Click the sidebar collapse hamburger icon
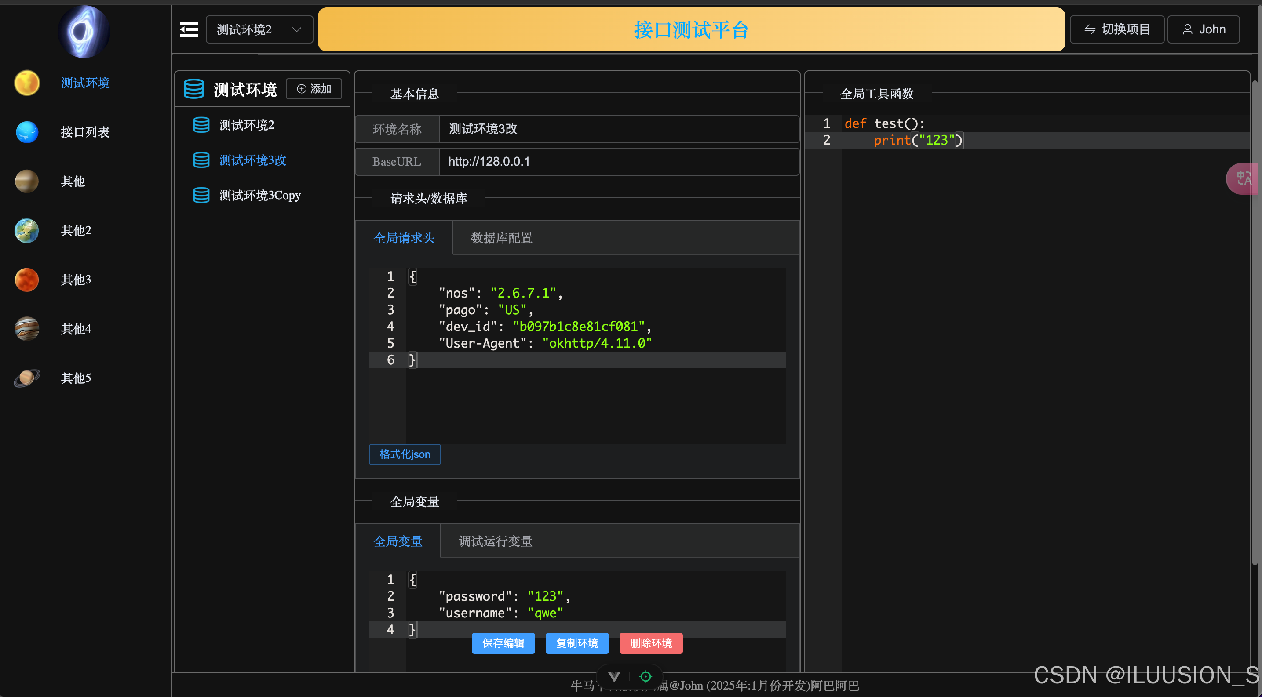The image size is (1262, 697). tap(189, 29)
